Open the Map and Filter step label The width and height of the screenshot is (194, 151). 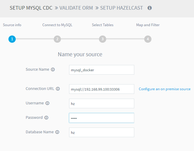click(x=148, y=25)
